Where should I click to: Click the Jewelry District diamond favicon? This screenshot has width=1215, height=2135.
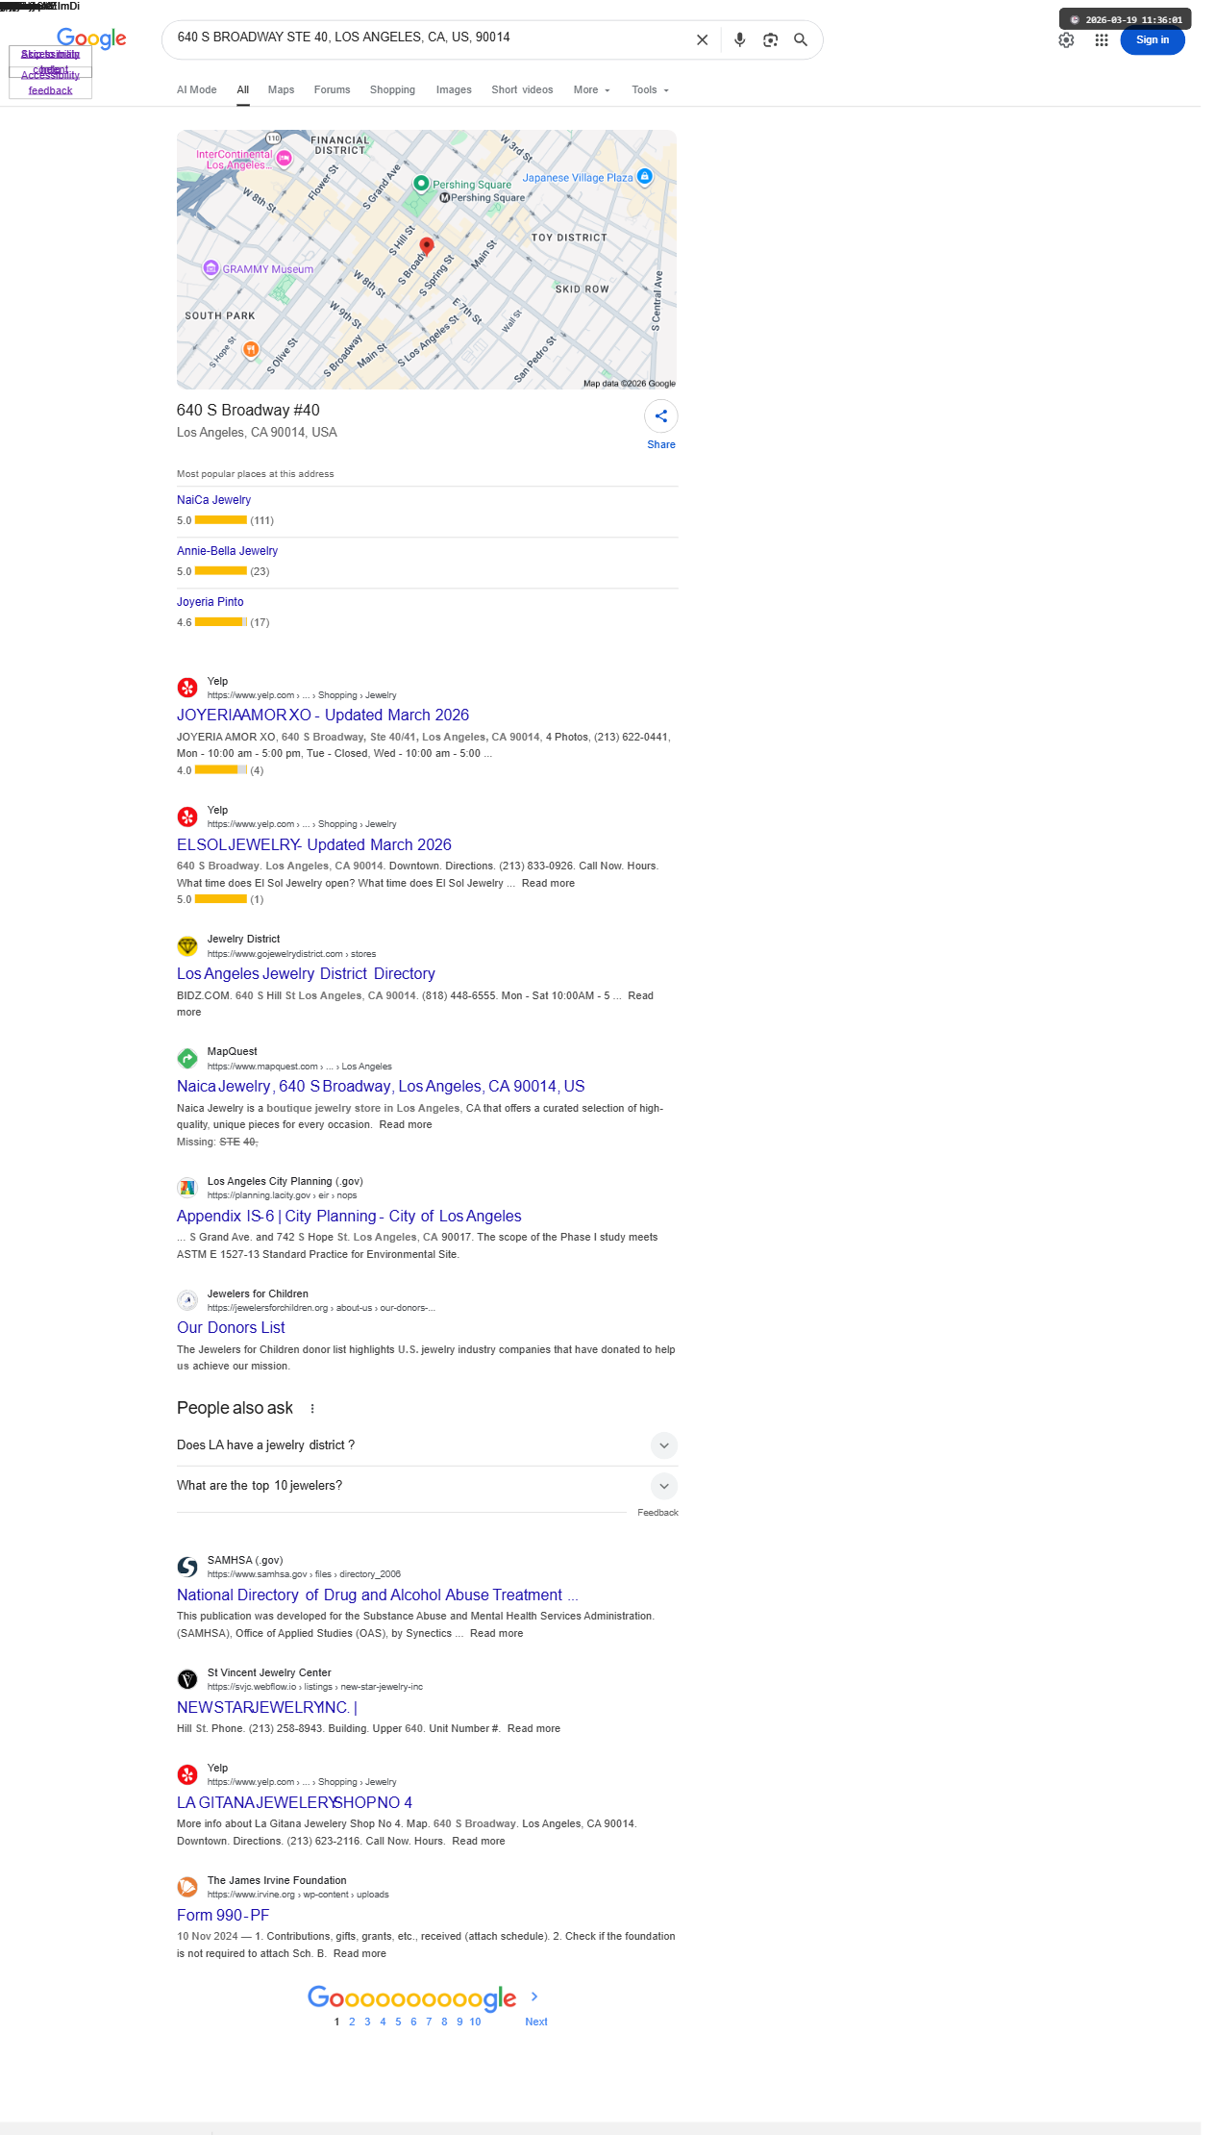click(187, 946)
